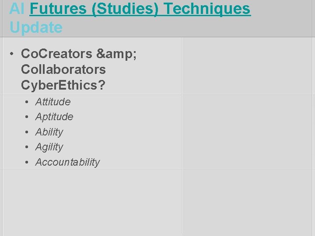This screenshot has width=315, height=236.
Task: Select the 'Attitude' list item
Action: (53, 102)
